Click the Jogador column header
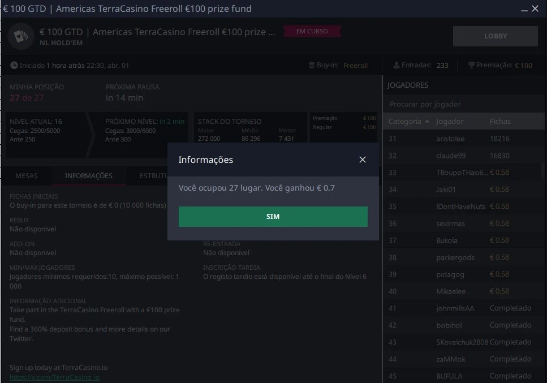 click(450, 122)
